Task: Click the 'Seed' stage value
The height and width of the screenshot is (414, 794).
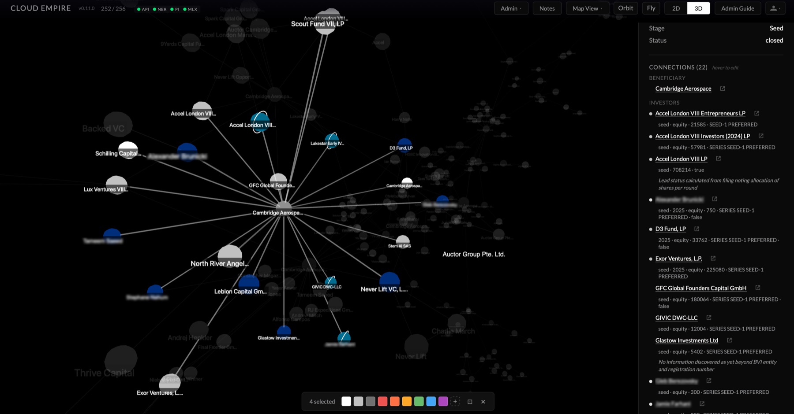Action: point(776,28)
